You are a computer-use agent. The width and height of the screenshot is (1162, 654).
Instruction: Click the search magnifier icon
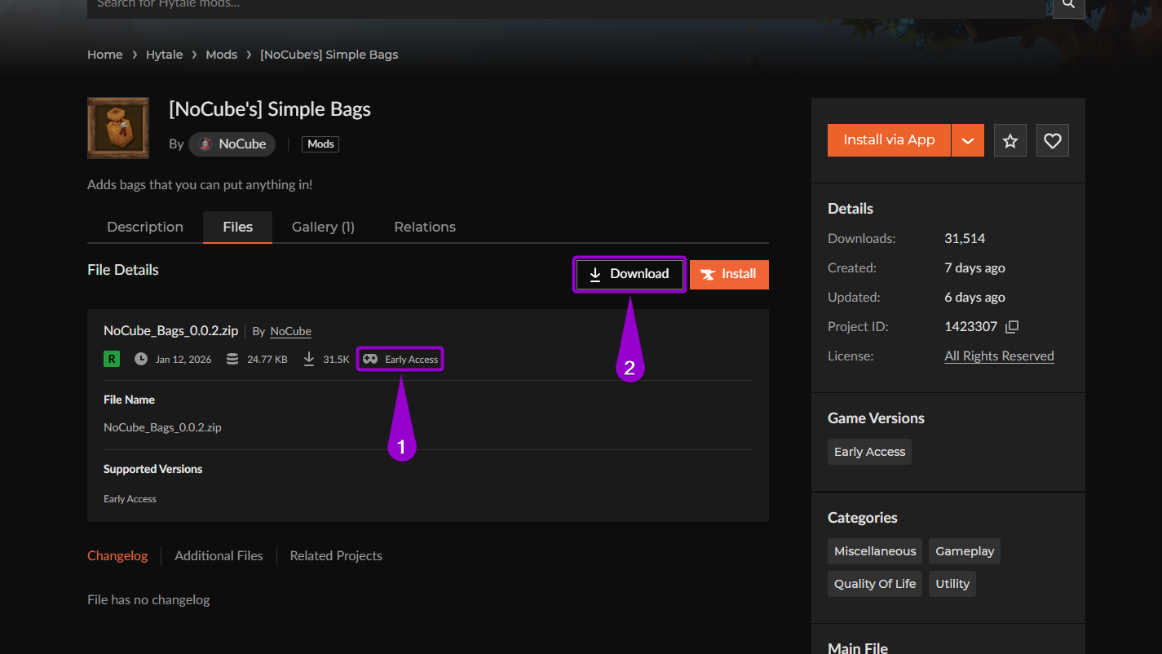pyautogui.click(x=1068, y=5)
